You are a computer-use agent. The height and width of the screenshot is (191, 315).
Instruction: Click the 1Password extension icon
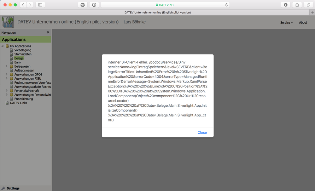(94, 5)
